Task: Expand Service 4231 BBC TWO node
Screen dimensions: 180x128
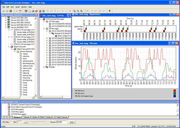Action: point(6,20)
